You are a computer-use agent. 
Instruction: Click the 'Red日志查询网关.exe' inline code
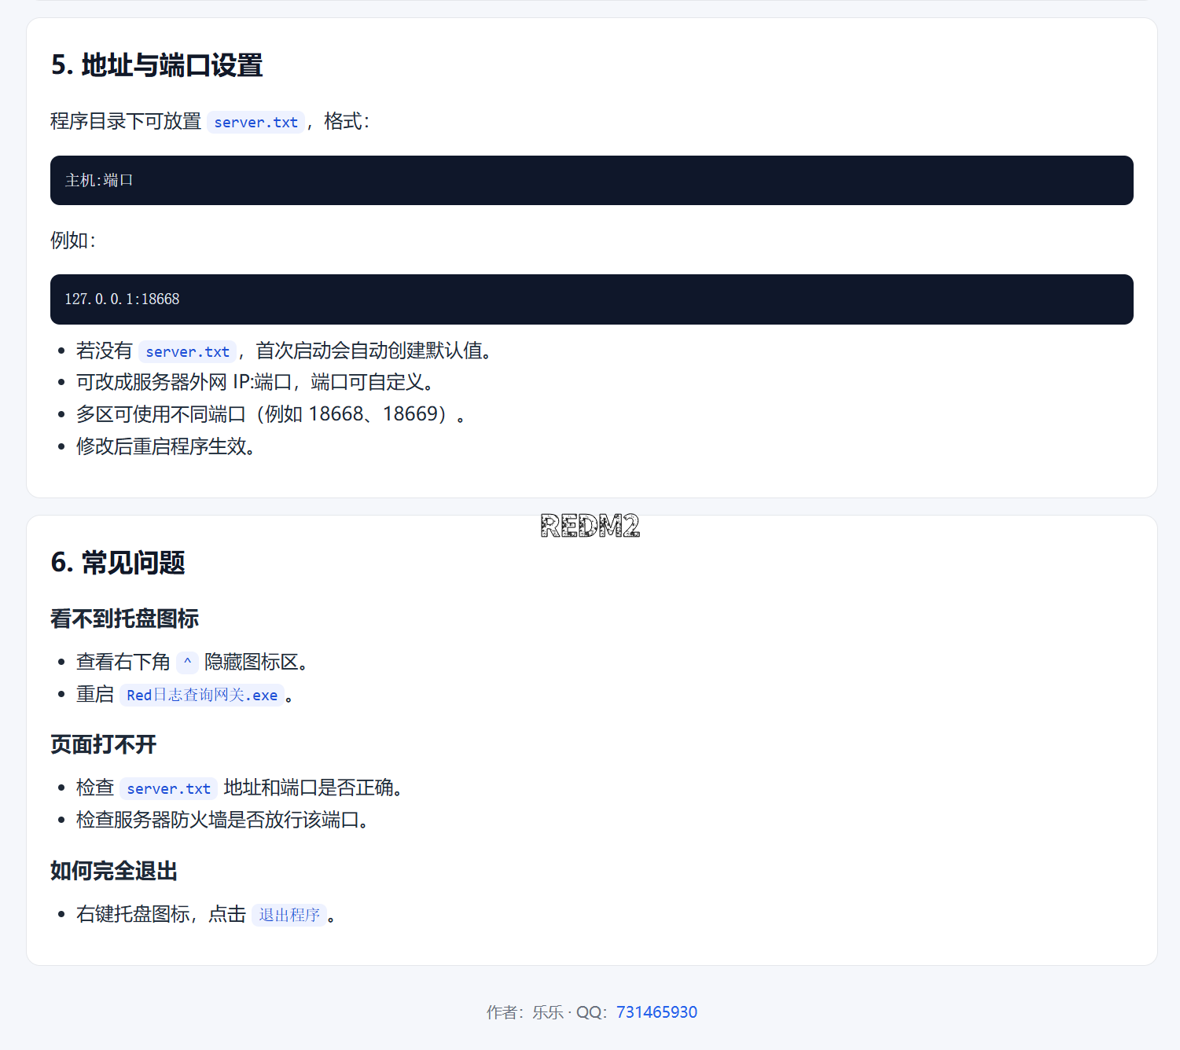coord(202,696)
